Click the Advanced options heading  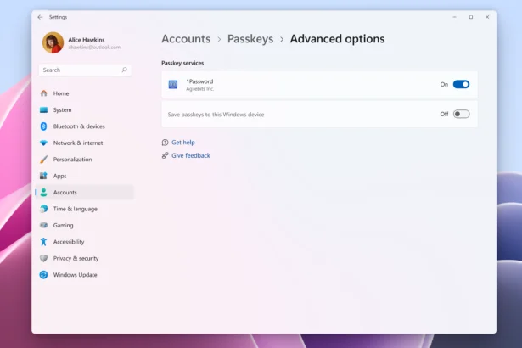pyautogui.click(x=337, y=39)
